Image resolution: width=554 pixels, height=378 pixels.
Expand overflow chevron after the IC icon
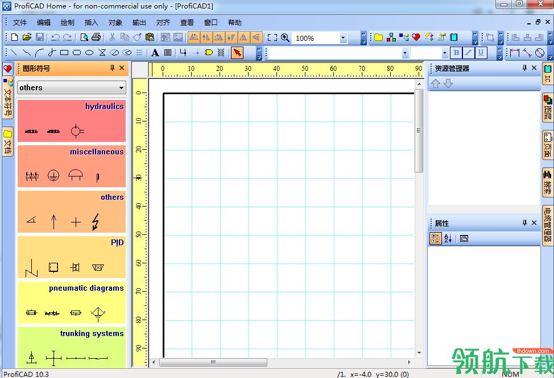pos(475,37)
